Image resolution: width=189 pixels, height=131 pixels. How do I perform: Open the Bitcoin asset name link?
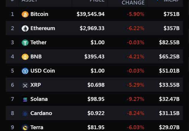pos(39,14)
